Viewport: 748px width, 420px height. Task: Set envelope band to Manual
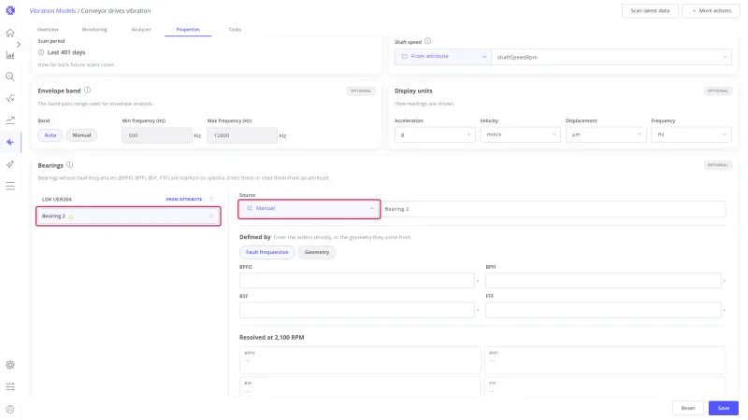(x=81, y=135)
